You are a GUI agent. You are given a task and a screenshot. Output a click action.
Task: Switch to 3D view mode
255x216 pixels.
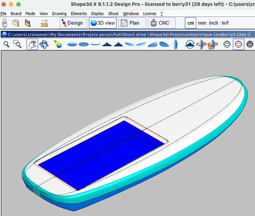(x=103, y=23)
